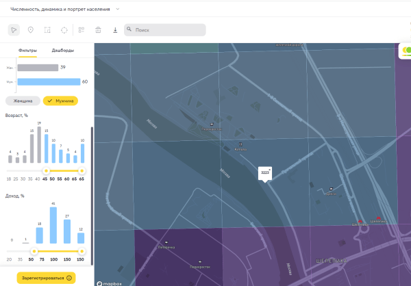Click the legend icon on map corner
The width and height of the screenshot is (411, 286).
coord(405,51)
